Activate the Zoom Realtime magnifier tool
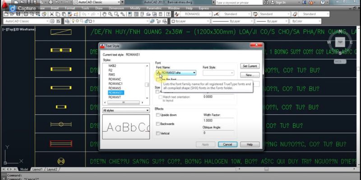Viewport: 361px width, 180px height. (110, 14)
